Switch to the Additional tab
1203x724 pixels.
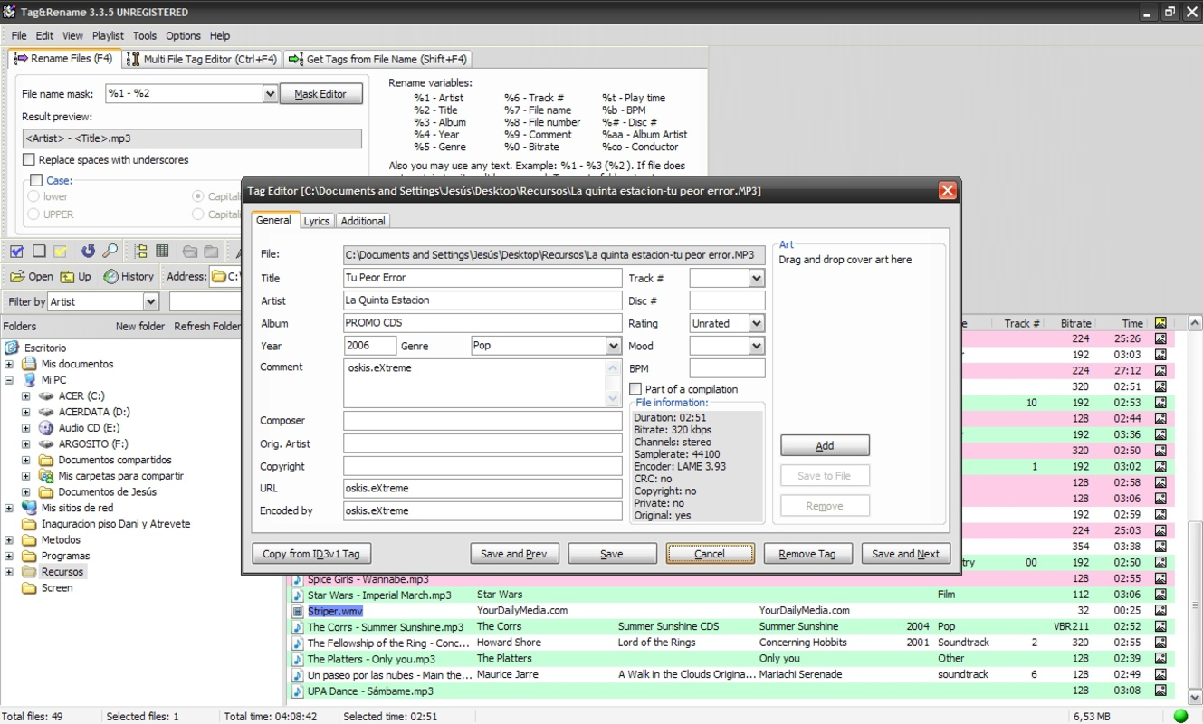tap(363, 221)
